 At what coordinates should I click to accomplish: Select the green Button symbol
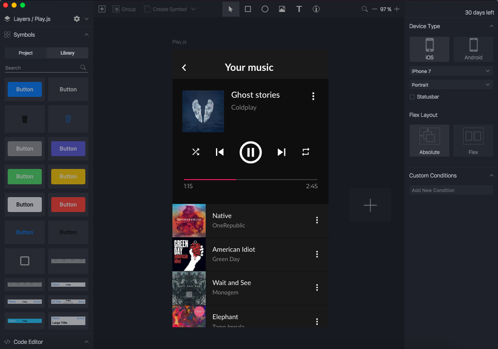[25, 176]
